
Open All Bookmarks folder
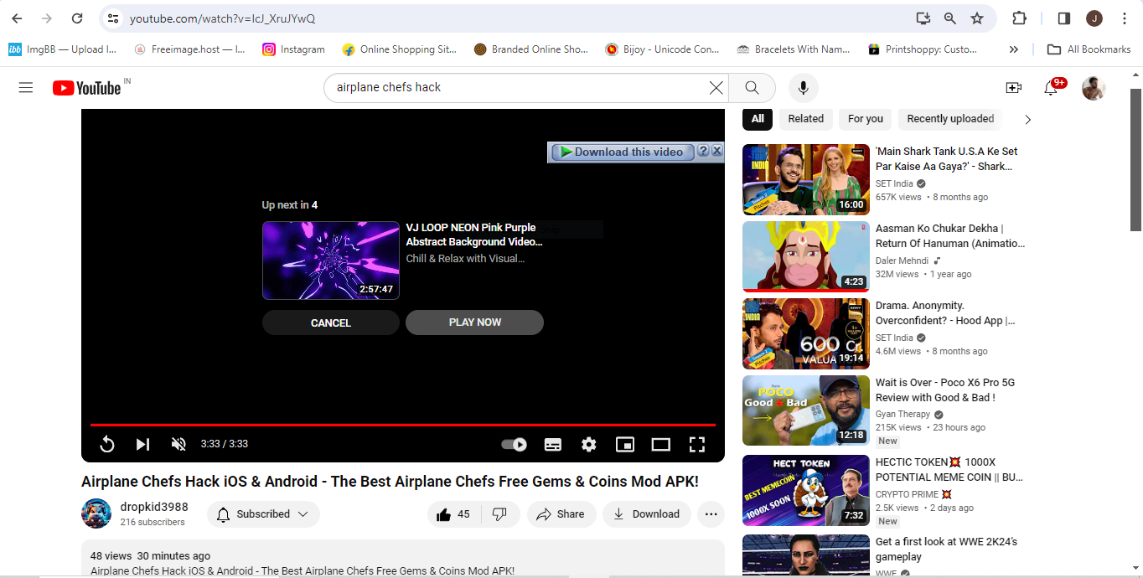1089,49
